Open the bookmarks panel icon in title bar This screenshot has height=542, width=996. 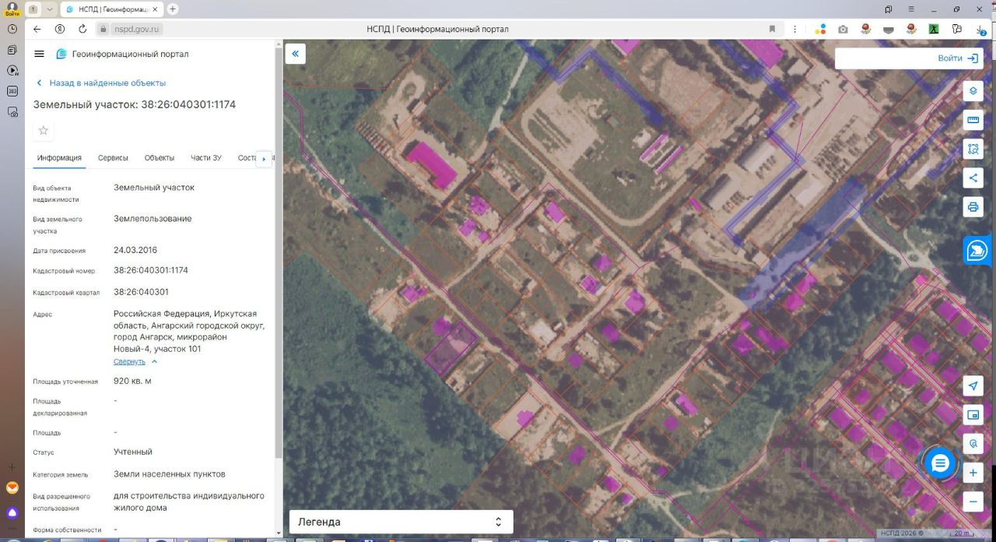889,9
